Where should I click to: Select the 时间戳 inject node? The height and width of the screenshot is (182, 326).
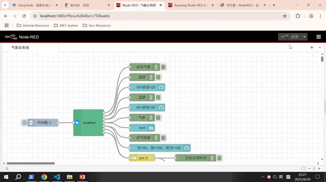(x=42, y=122)
